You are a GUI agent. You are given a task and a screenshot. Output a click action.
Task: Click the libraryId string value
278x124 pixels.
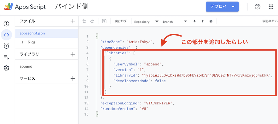tap(206, 75)
